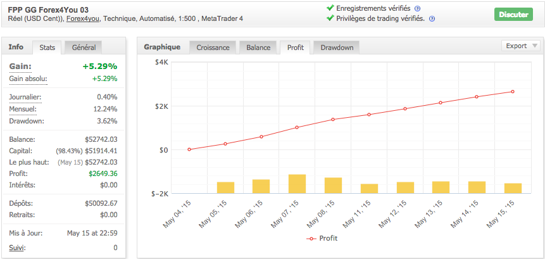Switch to the Drawdown chart tab
The width and height of the screenshot is (545, 259).
click(337, 47)
